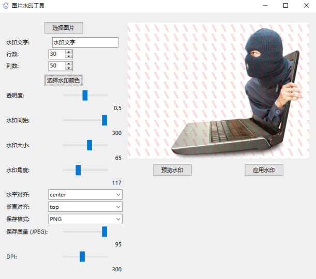Click the 保存质量 (JPEG) slider handle
This screenshot has width=316, height=279.
pyautogui.click(x=104, y=231)
